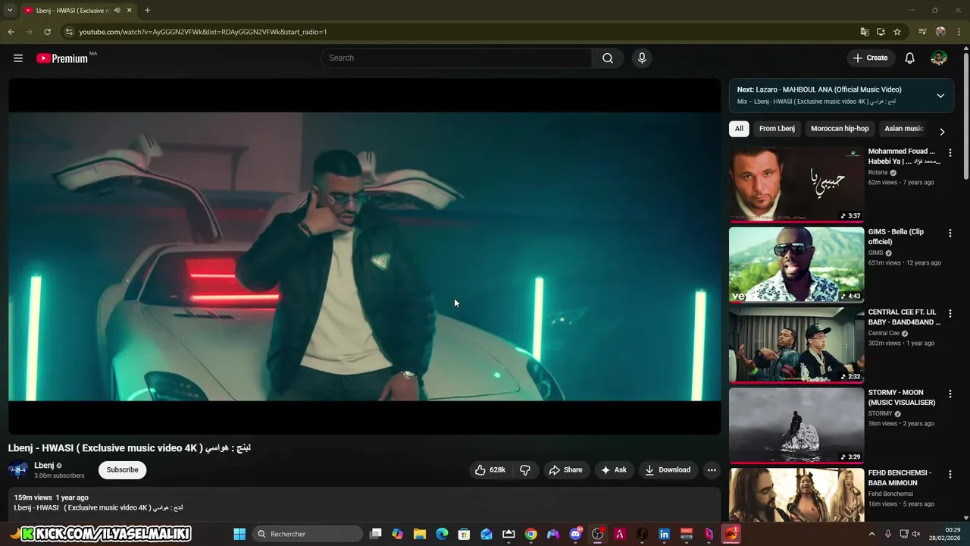970x546 pixels.
Task: Open STORMY - MOON visualiser thumbnail
Action: click(796, 425)
